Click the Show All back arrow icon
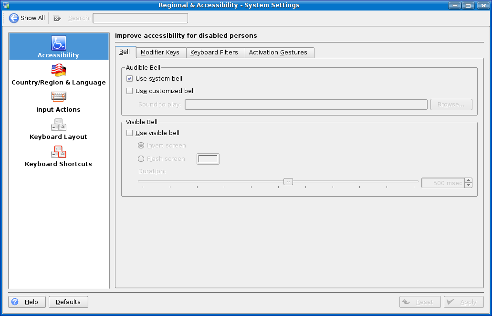492x316 pixels. (x=14, y=18)
